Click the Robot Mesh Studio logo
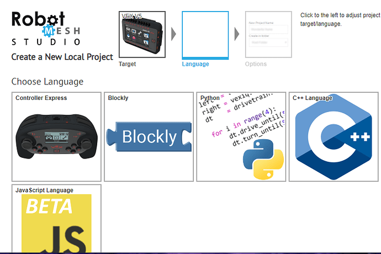 pyautogui.click(x=46, y=29)
